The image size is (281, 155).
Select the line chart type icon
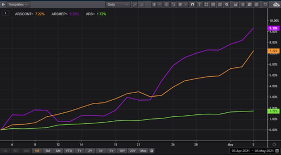click(x=135, y=5)
